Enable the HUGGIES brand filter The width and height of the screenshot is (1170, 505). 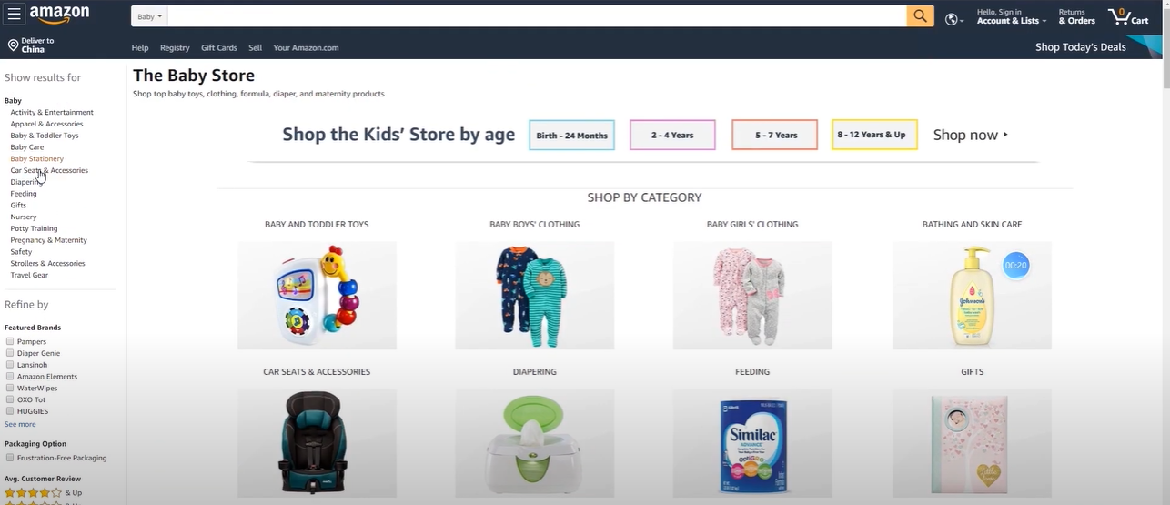(x=10, y=411)
